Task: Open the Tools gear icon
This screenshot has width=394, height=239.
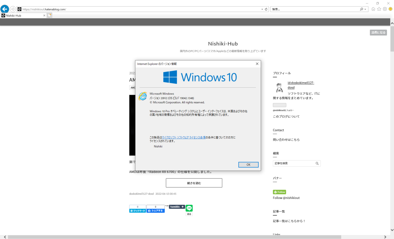Action: (x=384, y=9)
